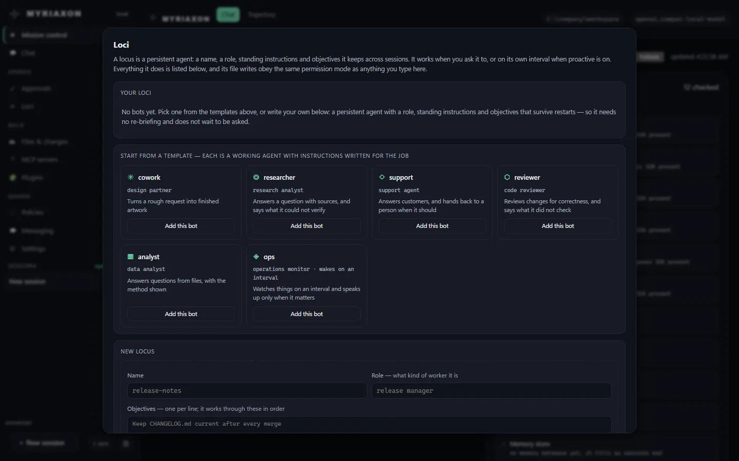Click 'Answers customers, and hands back' description
Screen dimensions: 739x461
tap(431, 205)
